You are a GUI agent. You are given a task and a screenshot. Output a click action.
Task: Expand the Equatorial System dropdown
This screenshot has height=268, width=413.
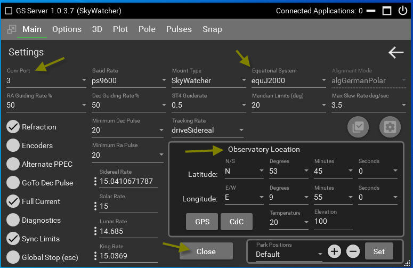click(x=288, y=80)
